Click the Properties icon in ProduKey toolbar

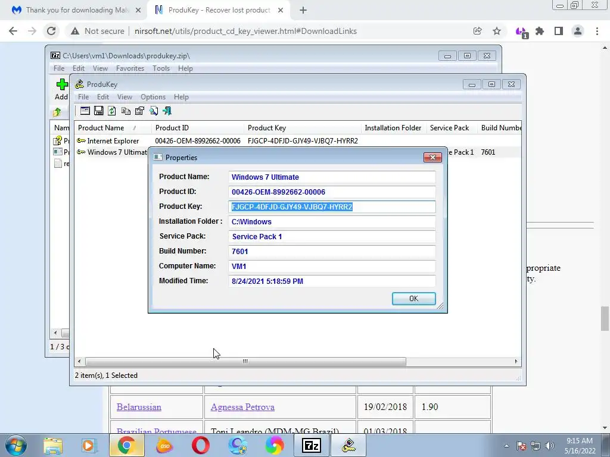[139, 111]
